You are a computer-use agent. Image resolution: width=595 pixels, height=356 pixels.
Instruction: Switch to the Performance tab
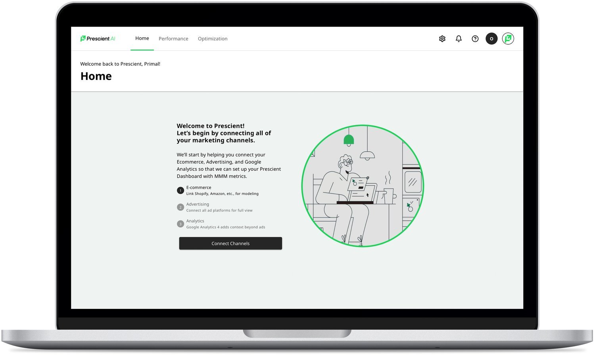point(173,38)
